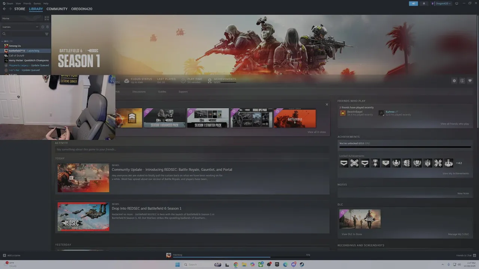The height and width of the screenshot is (269, 479).
Task: Click the activity post input field
Action: [192, 149]
